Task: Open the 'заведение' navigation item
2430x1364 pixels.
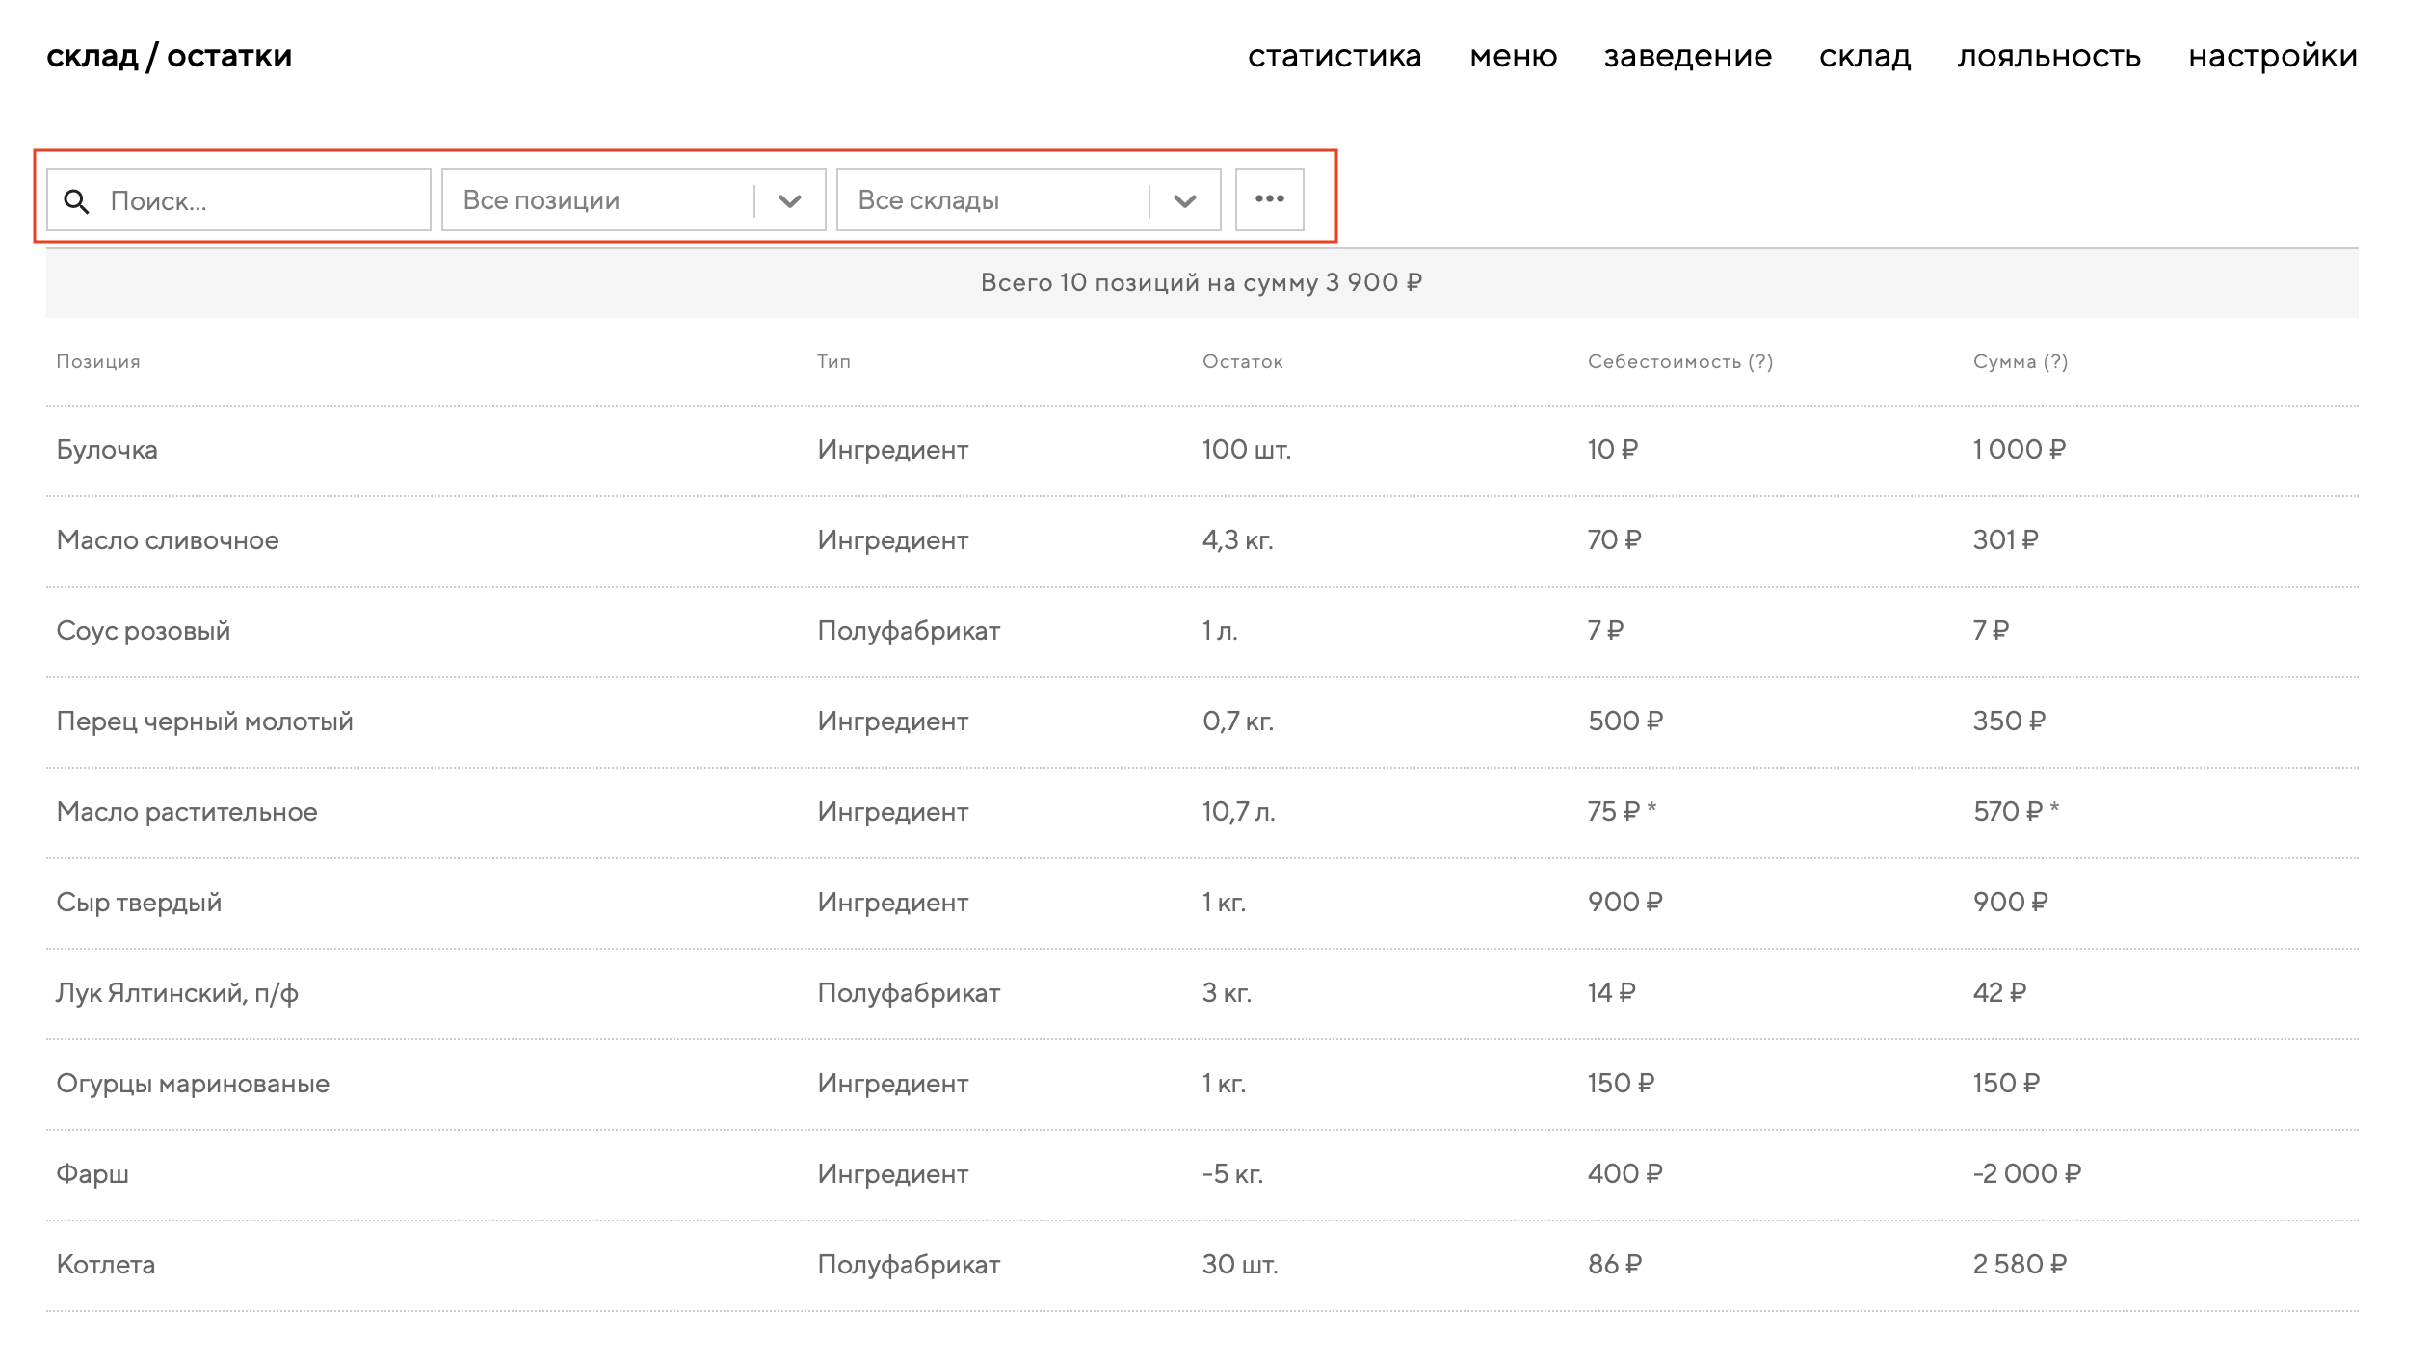Action: pos(1687,56)
